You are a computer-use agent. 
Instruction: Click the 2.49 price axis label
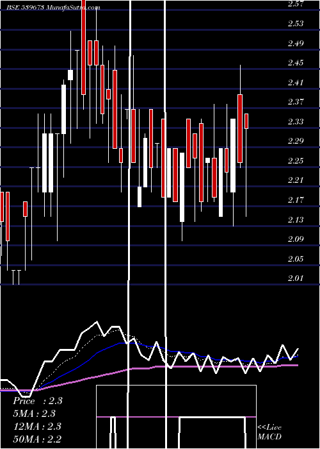(296, 43)
